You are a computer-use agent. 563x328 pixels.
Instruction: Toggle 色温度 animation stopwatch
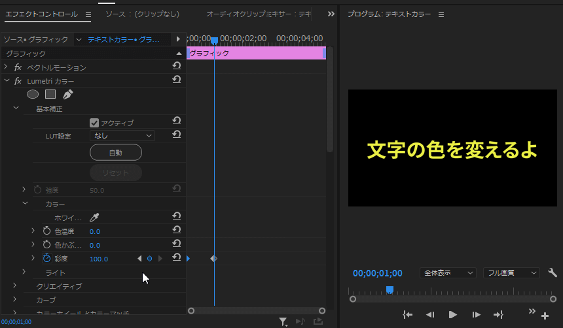pyautogui.click(x=46, y=231)
